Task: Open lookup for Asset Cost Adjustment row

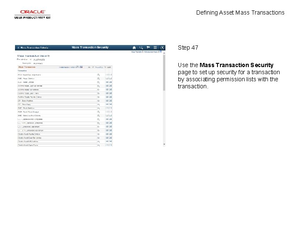Action: (98, 75)
